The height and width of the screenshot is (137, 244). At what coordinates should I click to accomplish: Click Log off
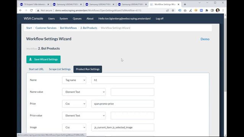pos(159,19)
